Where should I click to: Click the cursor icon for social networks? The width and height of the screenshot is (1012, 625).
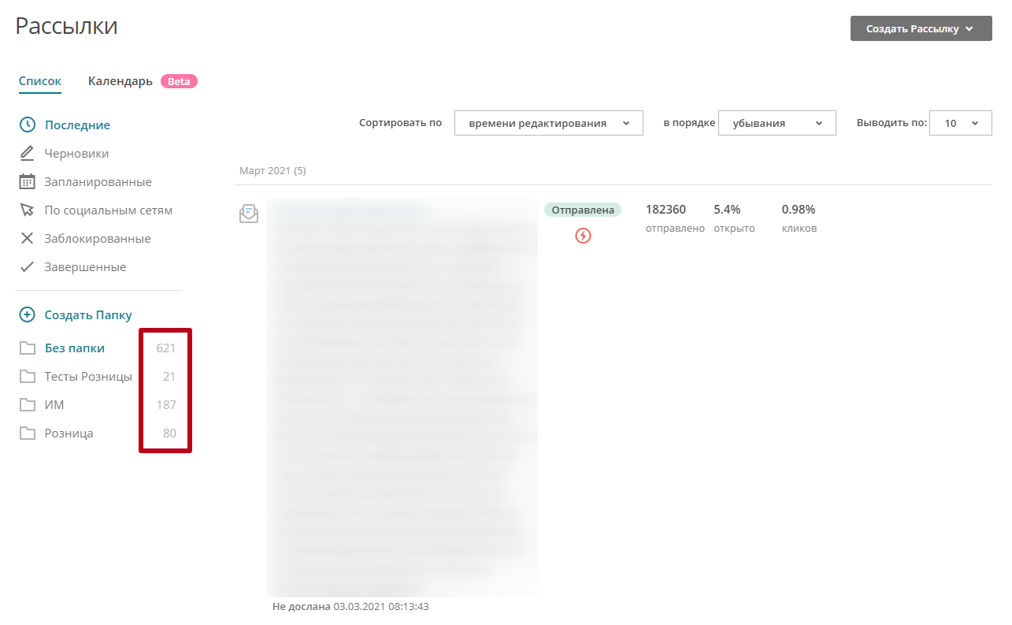pos(28,210)
